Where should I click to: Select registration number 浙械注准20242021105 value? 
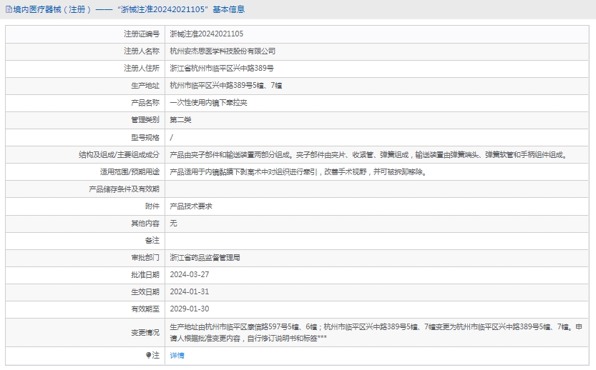click(206, 34)
